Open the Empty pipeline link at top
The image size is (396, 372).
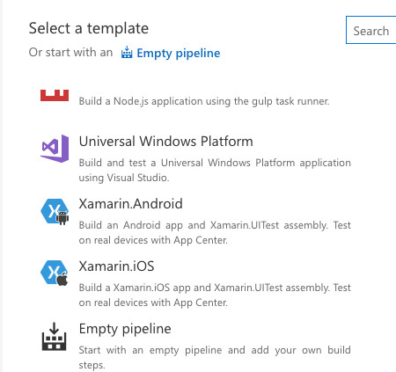(179, 53)
